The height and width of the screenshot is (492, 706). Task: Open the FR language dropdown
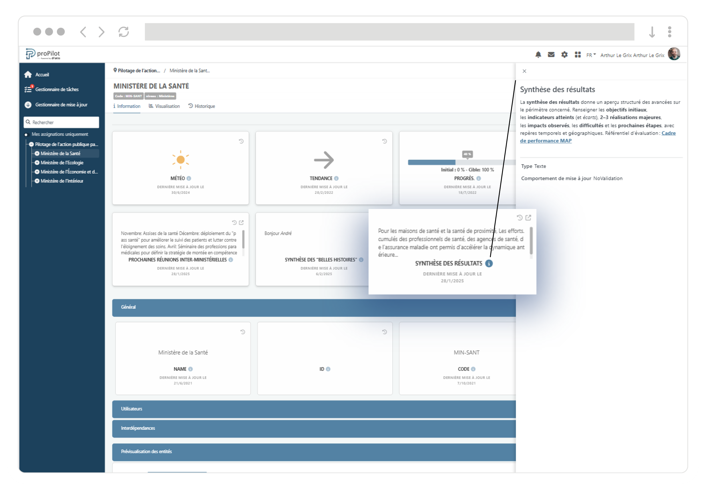pos(590,55)
